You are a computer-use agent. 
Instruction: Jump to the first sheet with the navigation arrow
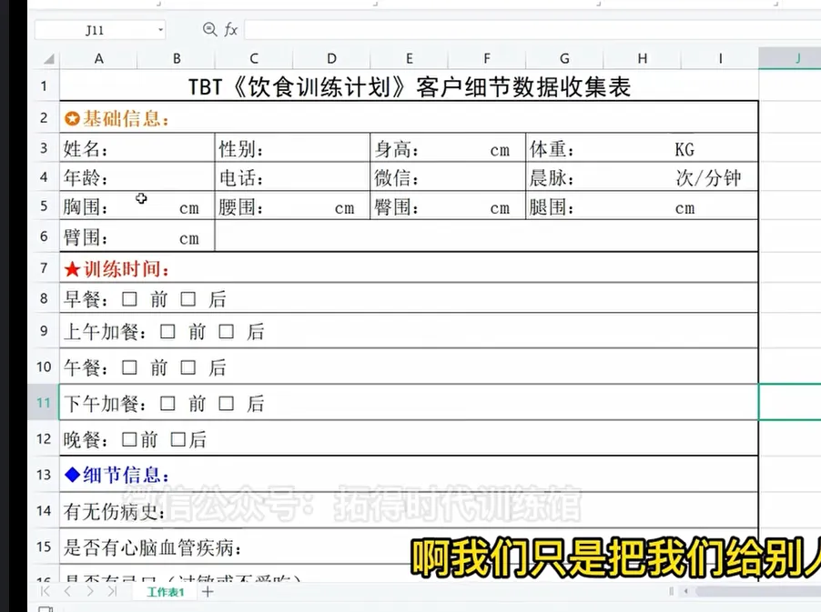[x=46, y=592]
